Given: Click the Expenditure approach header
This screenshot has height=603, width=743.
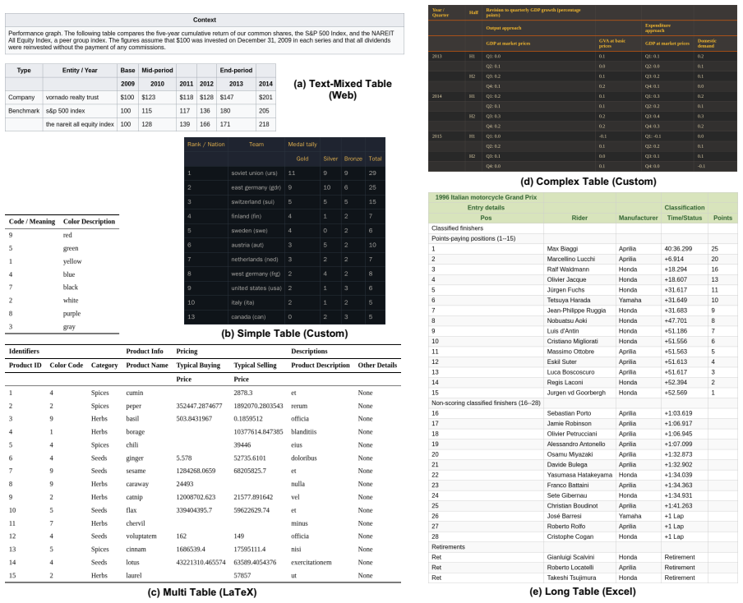Looking at the screenshot, I should pos(658,28).
